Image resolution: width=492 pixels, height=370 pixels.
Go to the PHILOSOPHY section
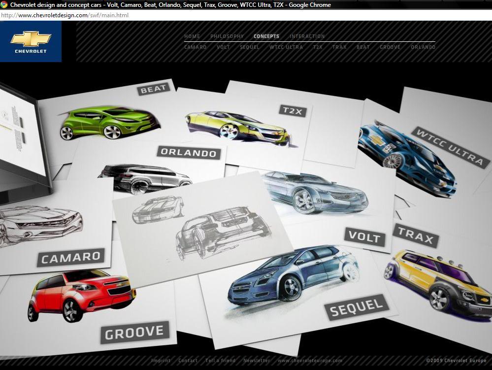tap(227, 36)
